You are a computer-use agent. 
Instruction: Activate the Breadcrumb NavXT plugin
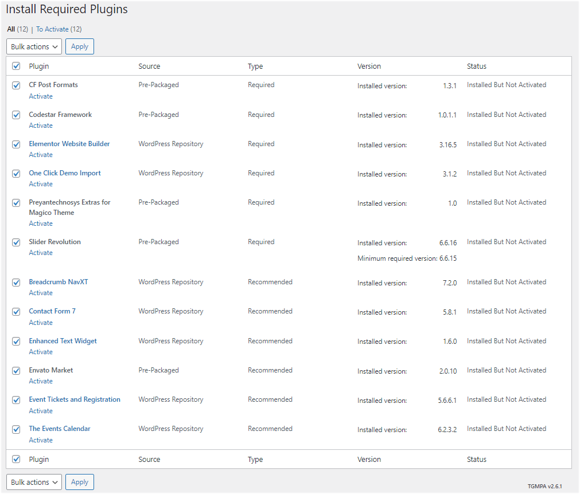pos(41,293)
